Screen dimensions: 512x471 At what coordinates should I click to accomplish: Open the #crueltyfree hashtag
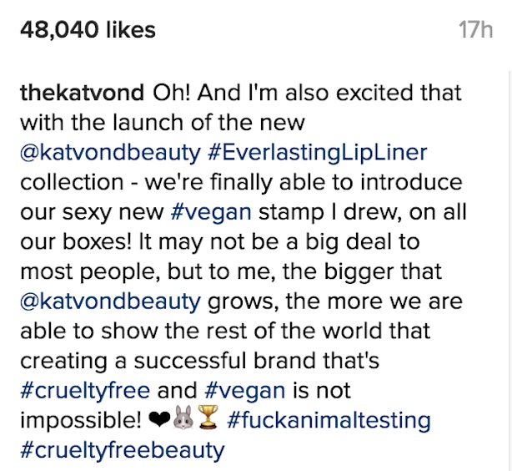click(x=85, y=391)
